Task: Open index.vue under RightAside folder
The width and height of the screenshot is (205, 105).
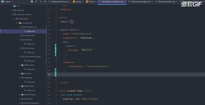Action: (31, 90)
